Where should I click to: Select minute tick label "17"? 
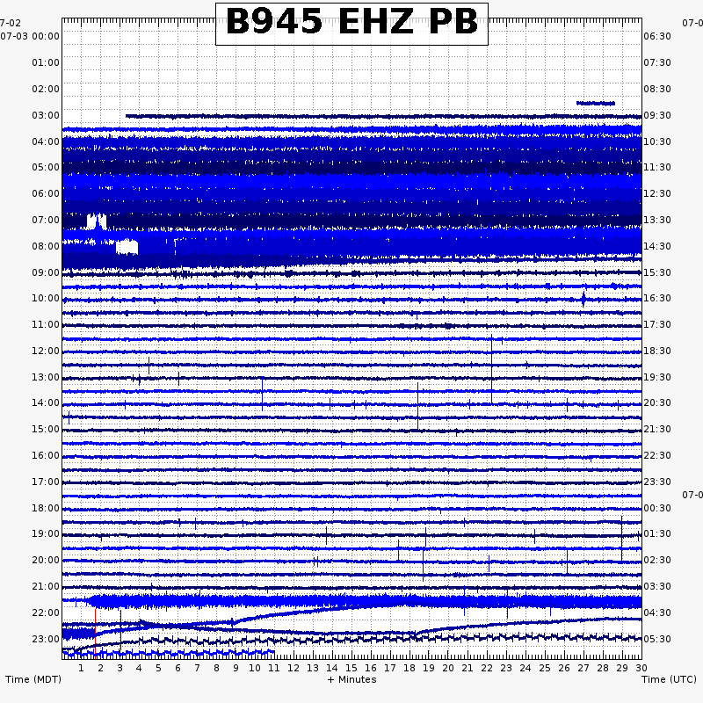point(390,668)
